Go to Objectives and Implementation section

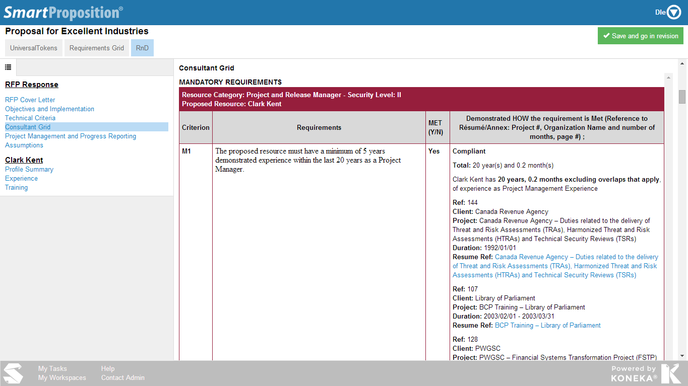pos(49,109)
